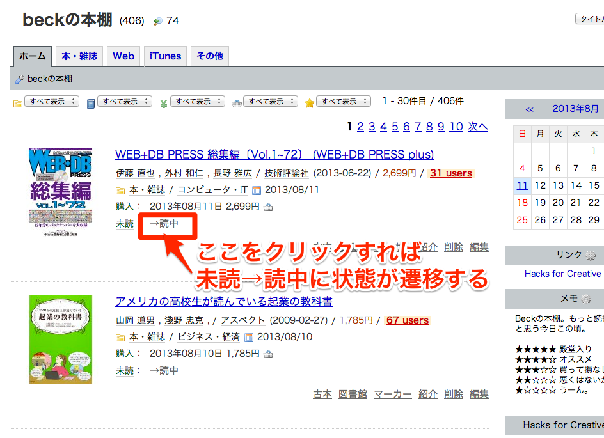Click the folder icon before 本・雑誌 / ビジネス・経済

pyautogui.click(x=120, y=337)
